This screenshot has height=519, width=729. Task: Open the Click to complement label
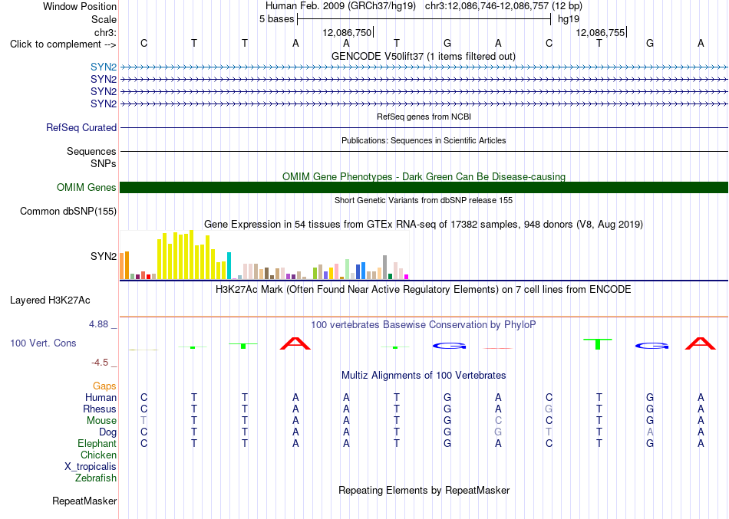pos(63,44)
